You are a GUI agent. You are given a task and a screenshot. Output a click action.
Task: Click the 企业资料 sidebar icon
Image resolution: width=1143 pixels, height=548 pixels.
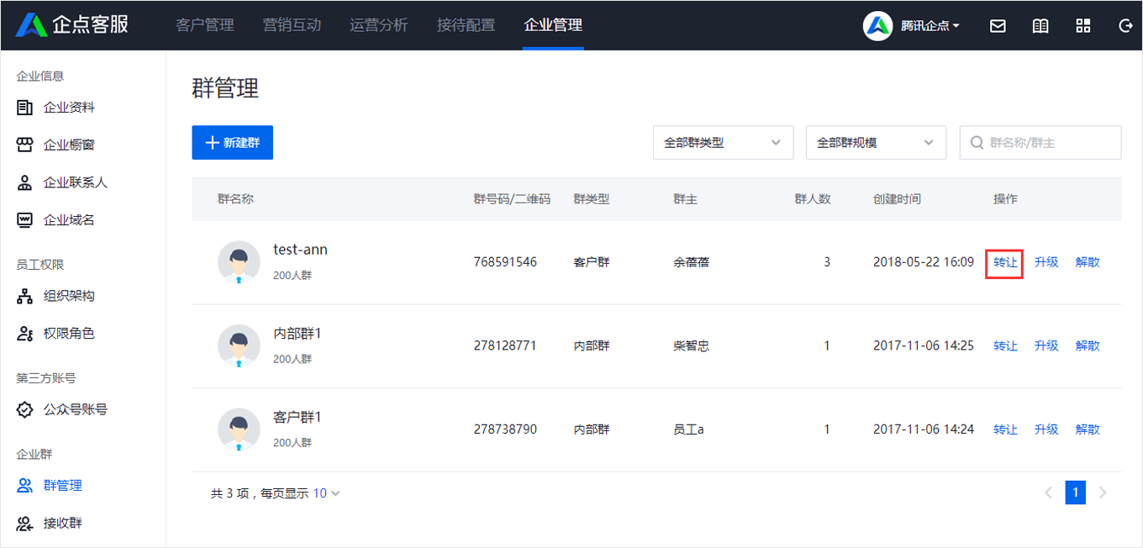coord(25,108)
